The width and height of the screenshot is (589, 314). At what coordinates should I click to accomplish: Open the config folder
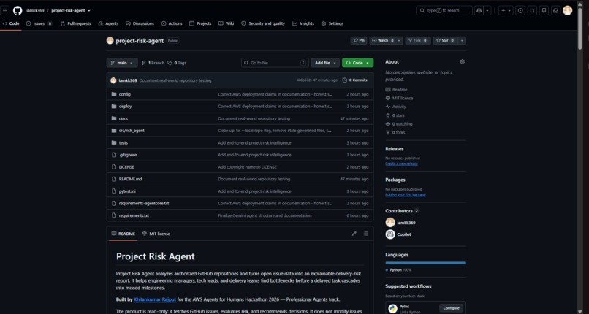(x=125, y=94)
